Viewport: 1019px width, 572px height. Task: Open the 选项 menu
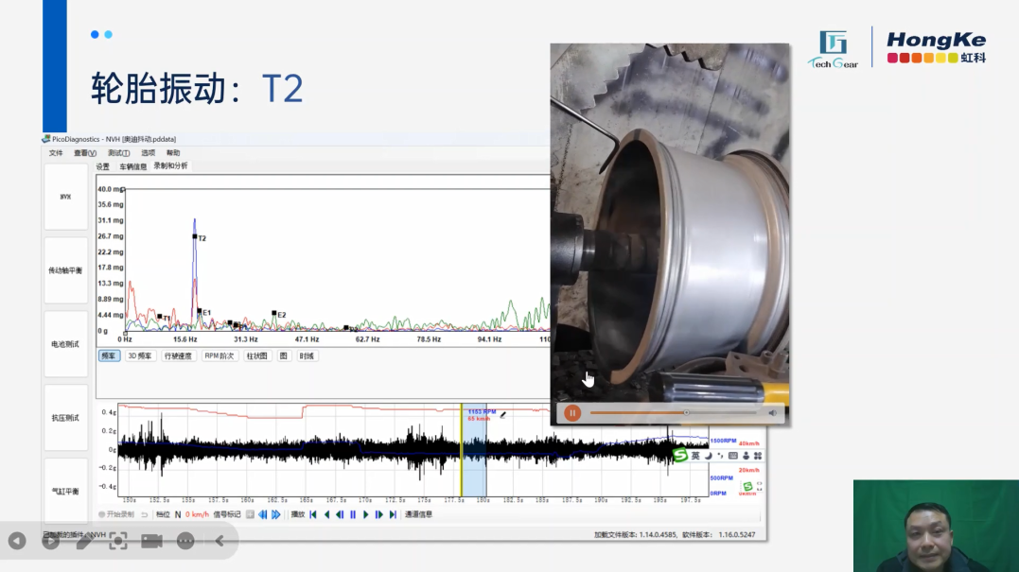[x=149, y=153]
